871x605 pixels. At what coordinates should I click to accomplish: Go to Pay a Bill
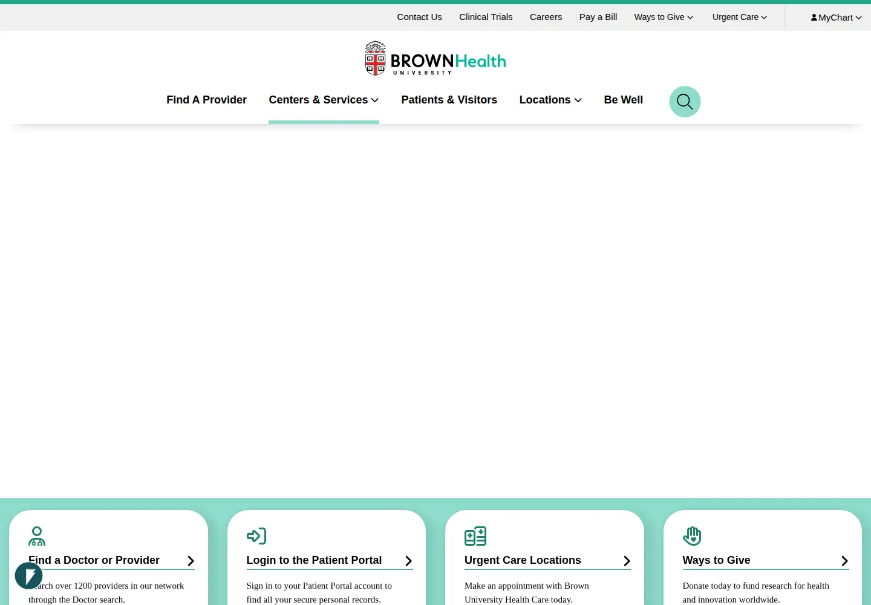click(x=598, y=17)
